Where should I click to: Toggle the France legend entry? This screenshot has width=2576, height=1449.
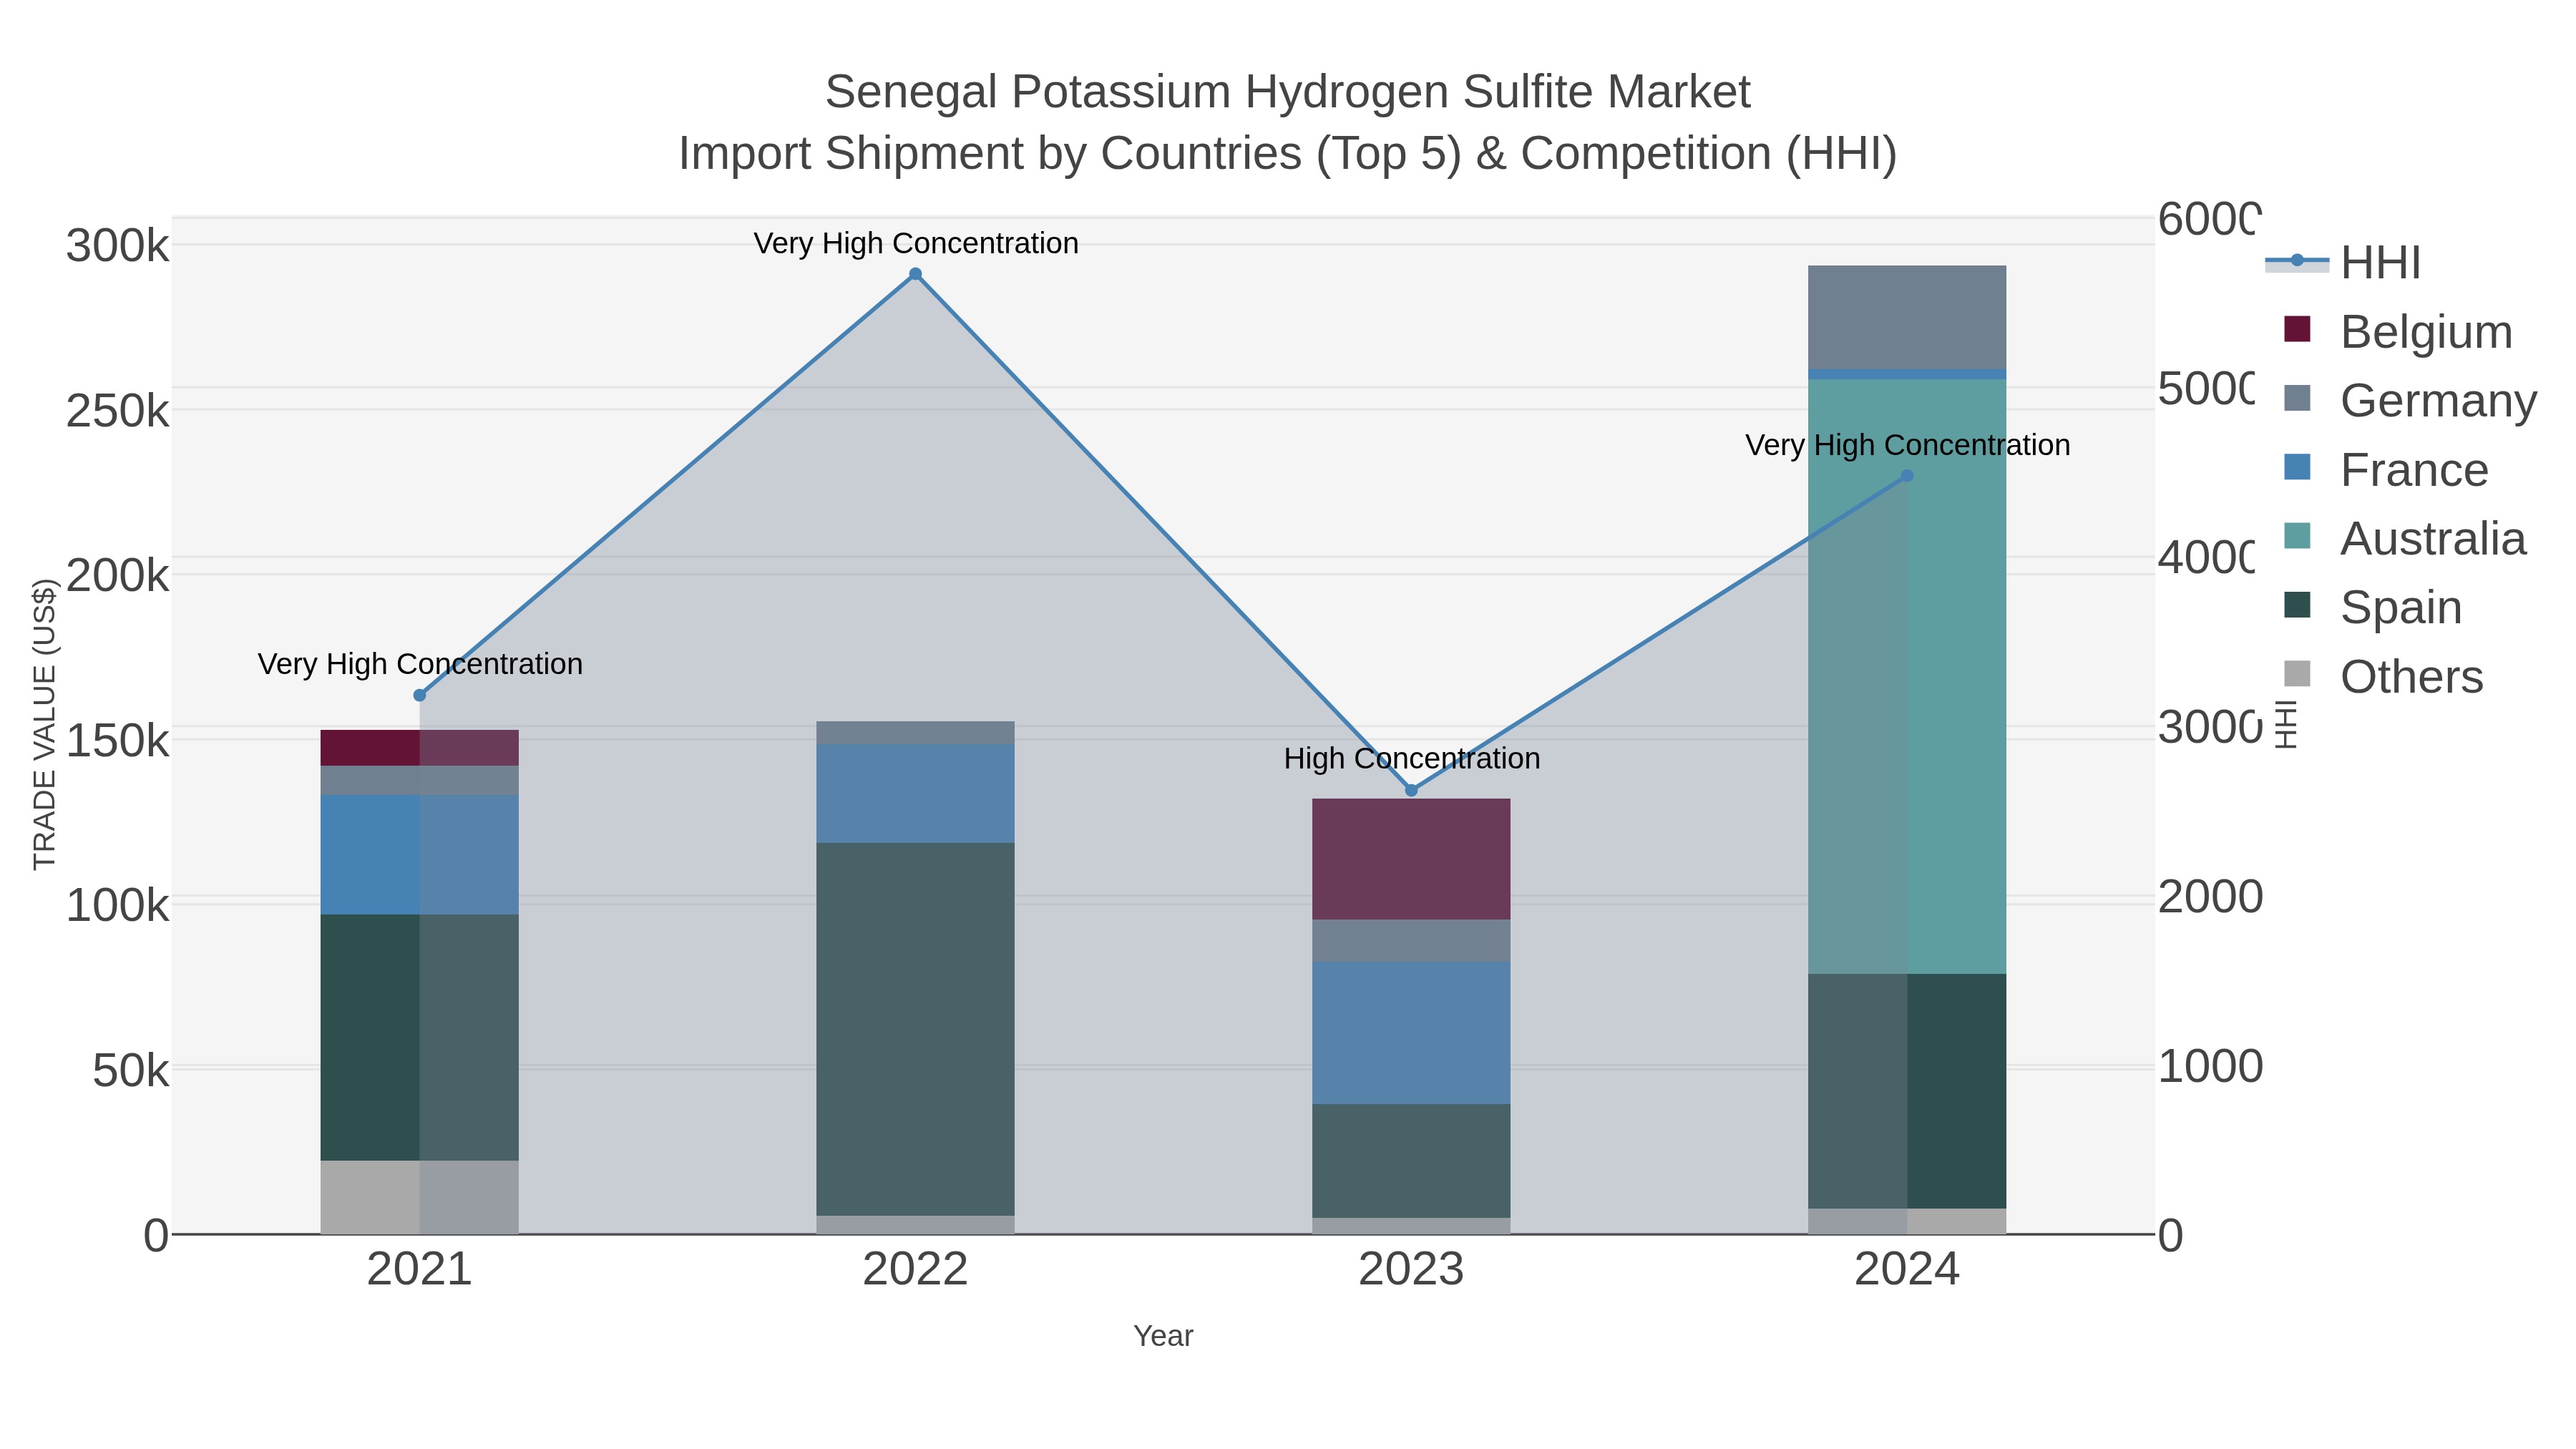pyautogui.click(x=2386, y=469)
